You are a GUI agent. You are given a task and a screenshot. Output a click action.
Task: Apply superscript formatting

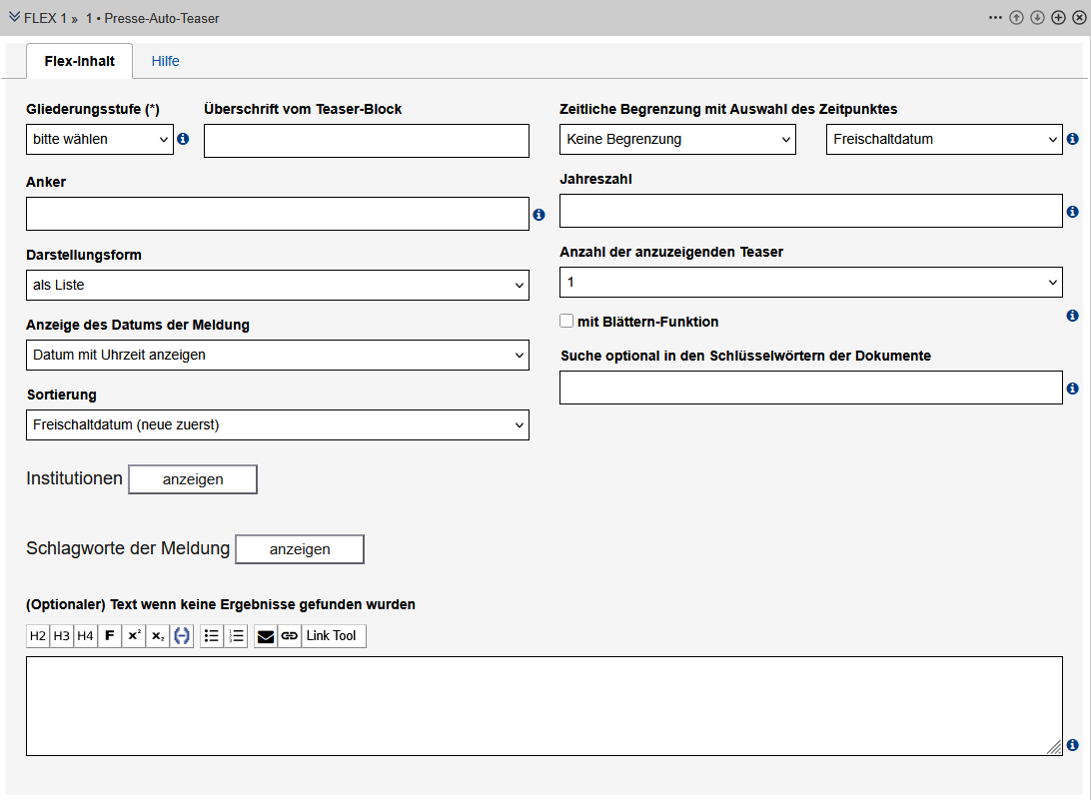pyautogui.click(x=134, y=636)
